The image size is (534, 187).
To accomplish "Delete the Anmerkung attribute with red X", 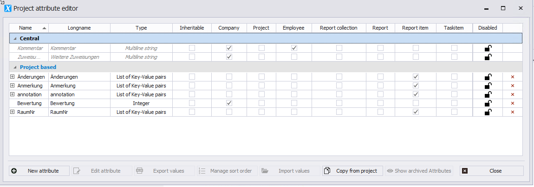I will pyautogui.click(x=513, y=86).
